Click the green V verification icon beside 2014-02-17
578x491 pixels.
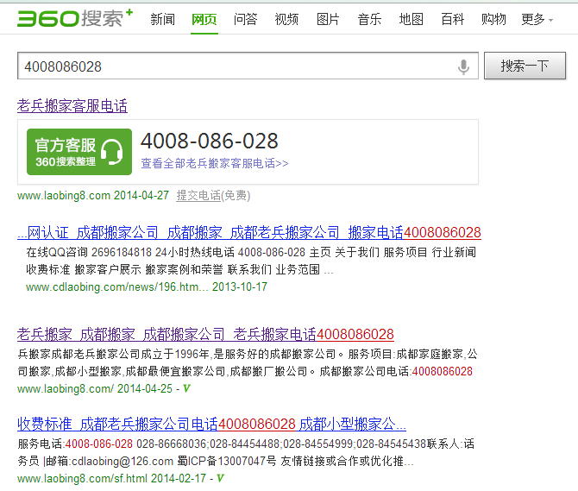[x=220, y=478]
